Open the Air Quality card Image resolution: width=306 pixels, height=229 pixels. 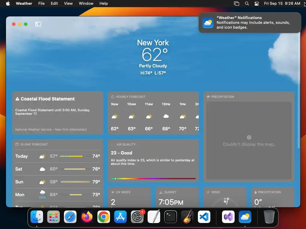pyautogui.click(x=153, y=161)
